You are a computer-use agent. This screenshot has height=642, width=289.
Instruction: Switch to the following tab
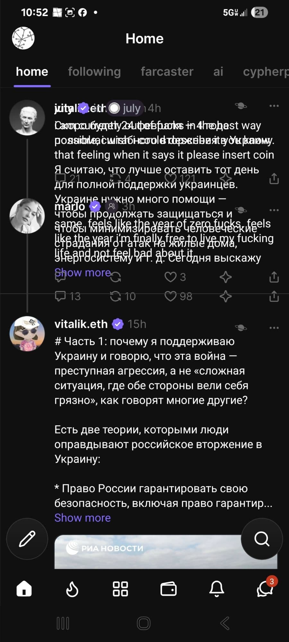point(94,72)
